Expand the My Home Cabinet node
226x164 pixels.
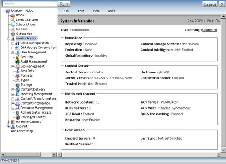coord(8,122)
